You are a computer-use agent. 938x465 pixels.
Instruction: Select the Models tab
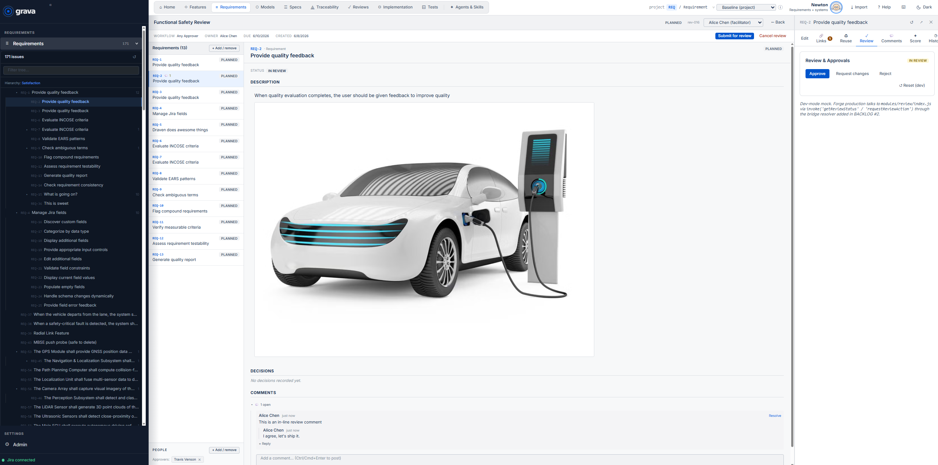click(x=265, y=7)
